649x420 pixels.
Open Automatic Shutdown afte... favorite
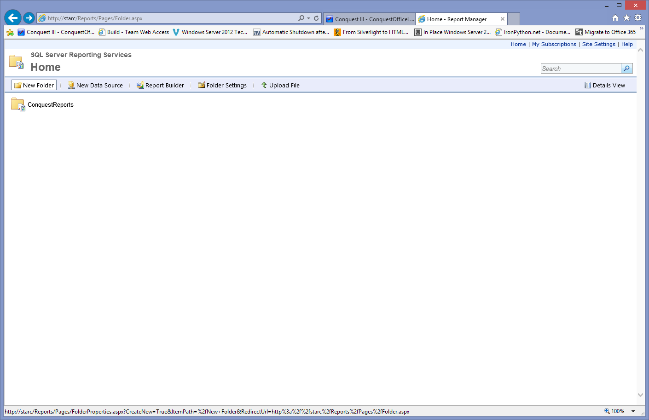pos(291,32)
